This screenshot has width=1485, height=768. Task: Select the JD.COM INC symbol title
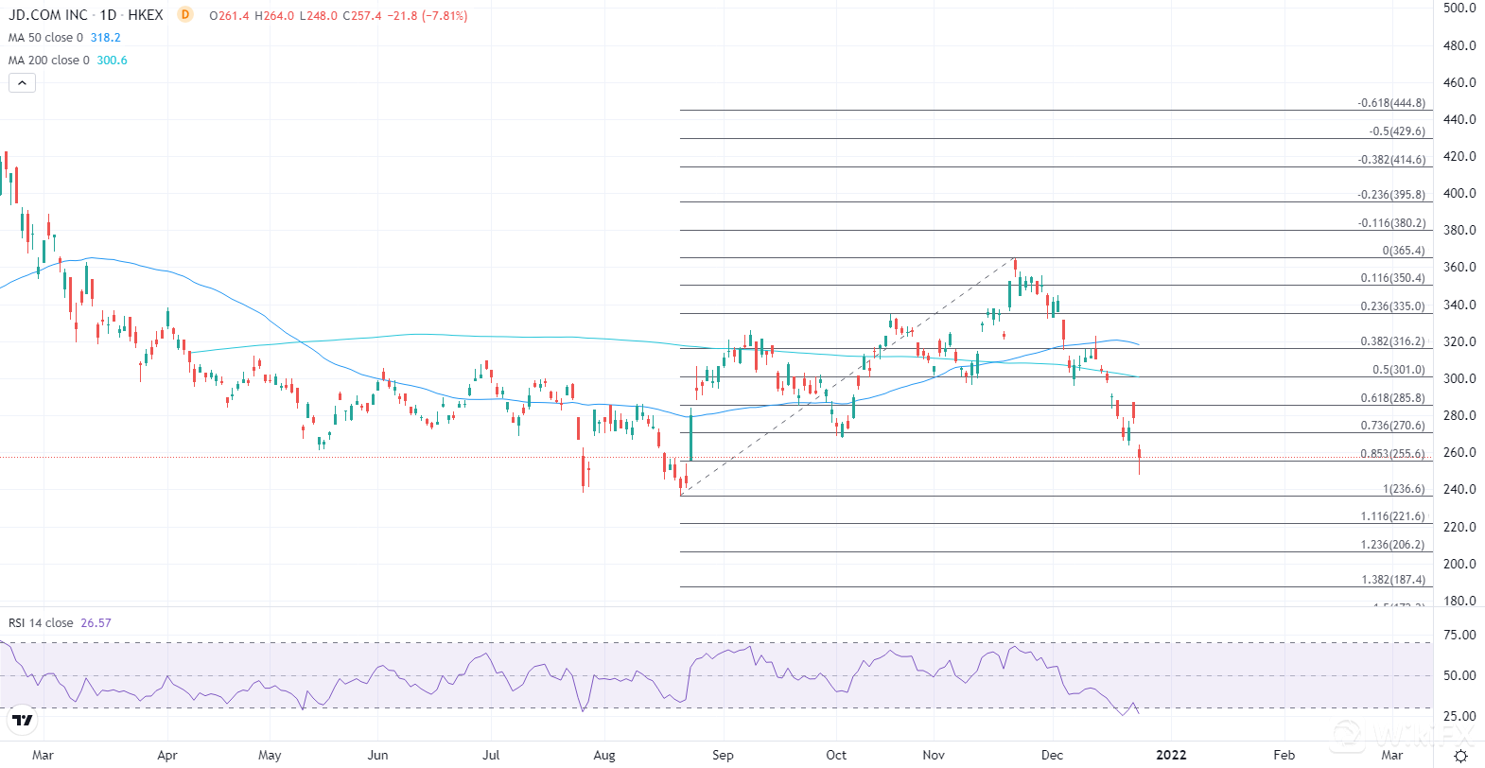click(x=48, y=15)
